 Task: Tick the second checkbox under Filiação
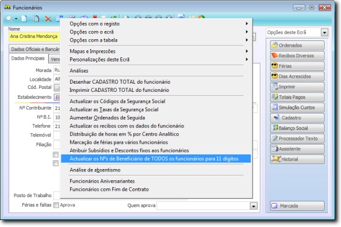(x=55, y=163)
